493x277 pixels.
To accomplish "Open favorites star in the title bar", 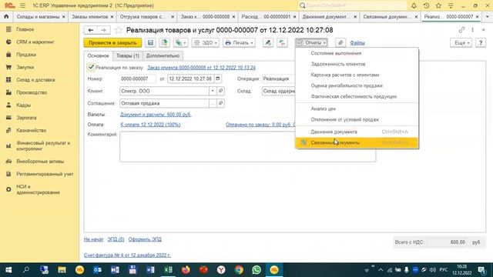I will pyautogui.click(x=438, y=5).
